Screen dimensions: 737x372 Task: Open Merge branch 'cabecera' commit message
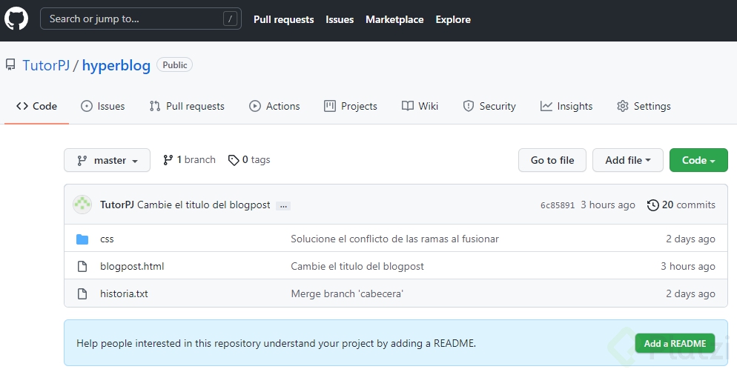coord(347,293)
